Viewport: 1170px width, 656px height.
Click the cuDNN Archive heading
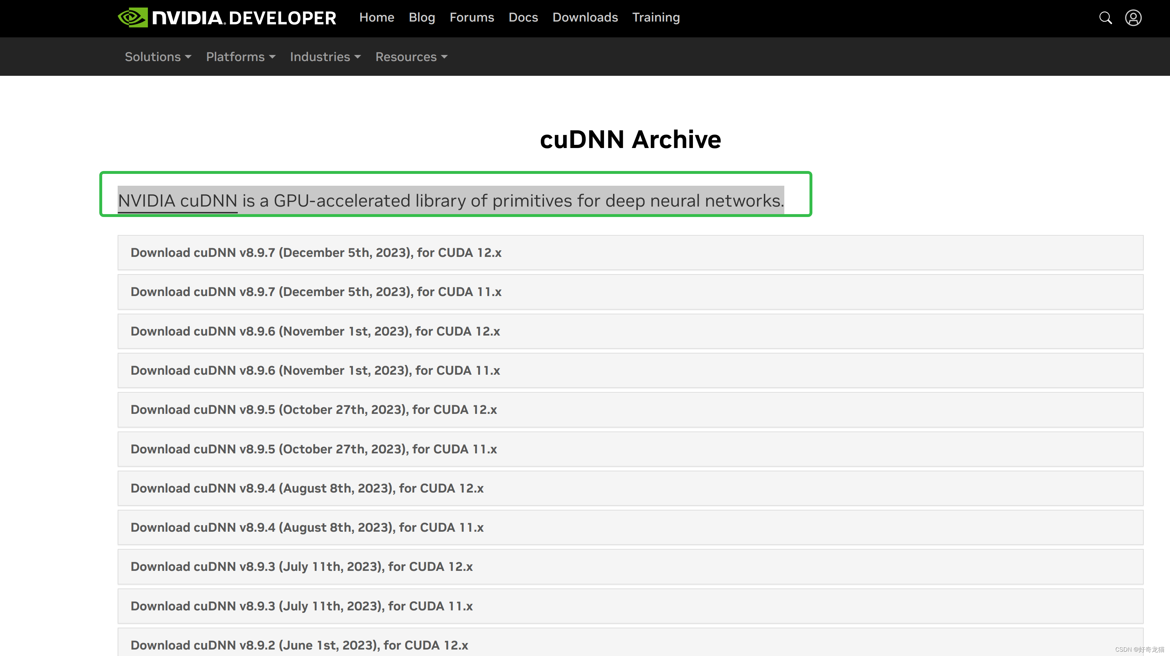click(x=630, y=139)
